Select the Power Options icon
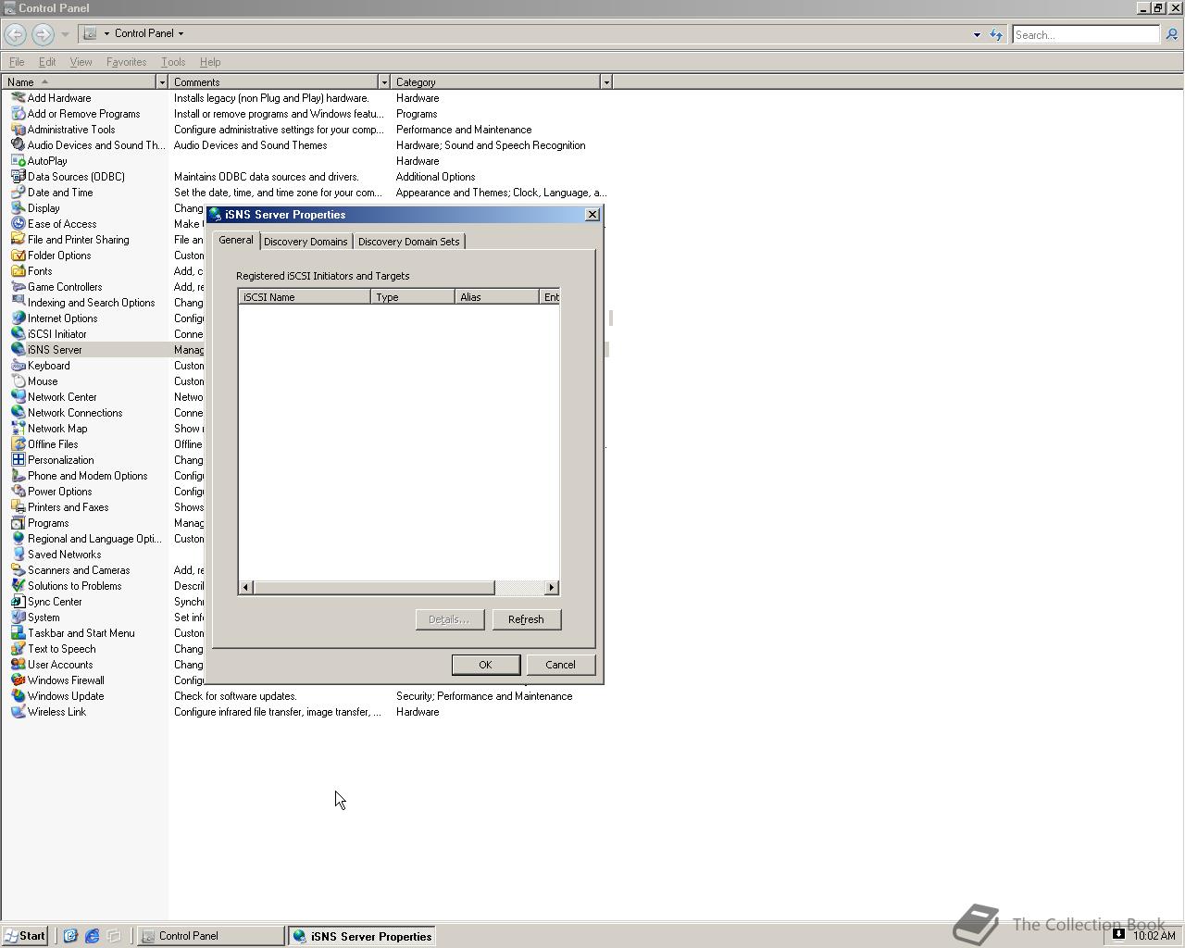Viewport: 1185px width, 948px height. [18, 492]
